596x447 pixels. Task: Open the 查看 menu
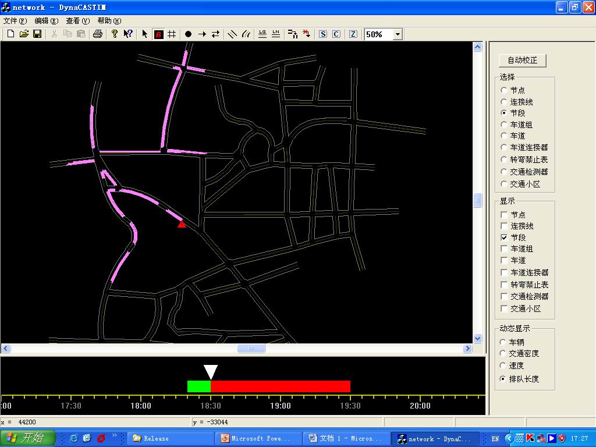click(77, 21)
